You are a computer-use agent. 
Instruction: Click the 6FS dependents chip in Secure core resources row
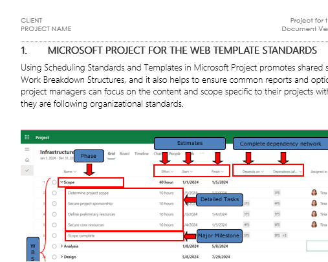click(x=277, y=224)
